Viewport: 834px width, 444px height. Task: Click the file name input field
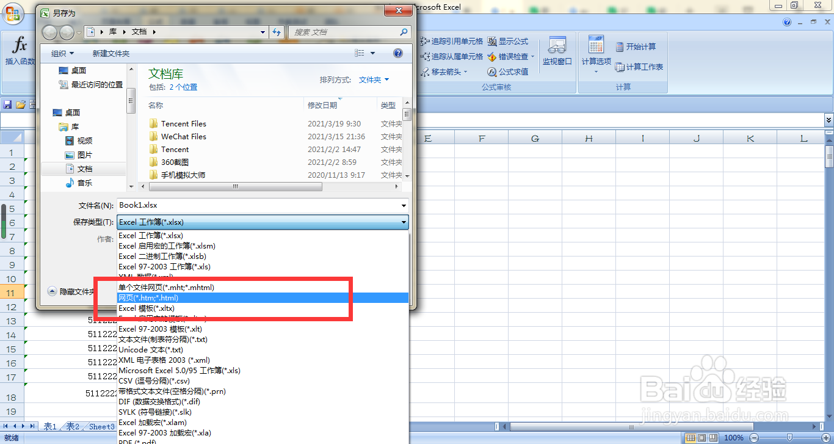pyautogui.click(x=258, y=206)
